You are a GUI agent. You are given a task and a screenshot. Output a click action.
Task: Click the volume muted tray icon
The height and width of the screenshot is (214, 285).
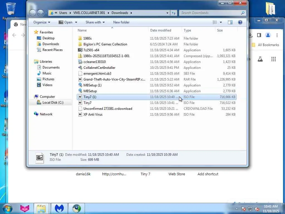click(257, 209)
